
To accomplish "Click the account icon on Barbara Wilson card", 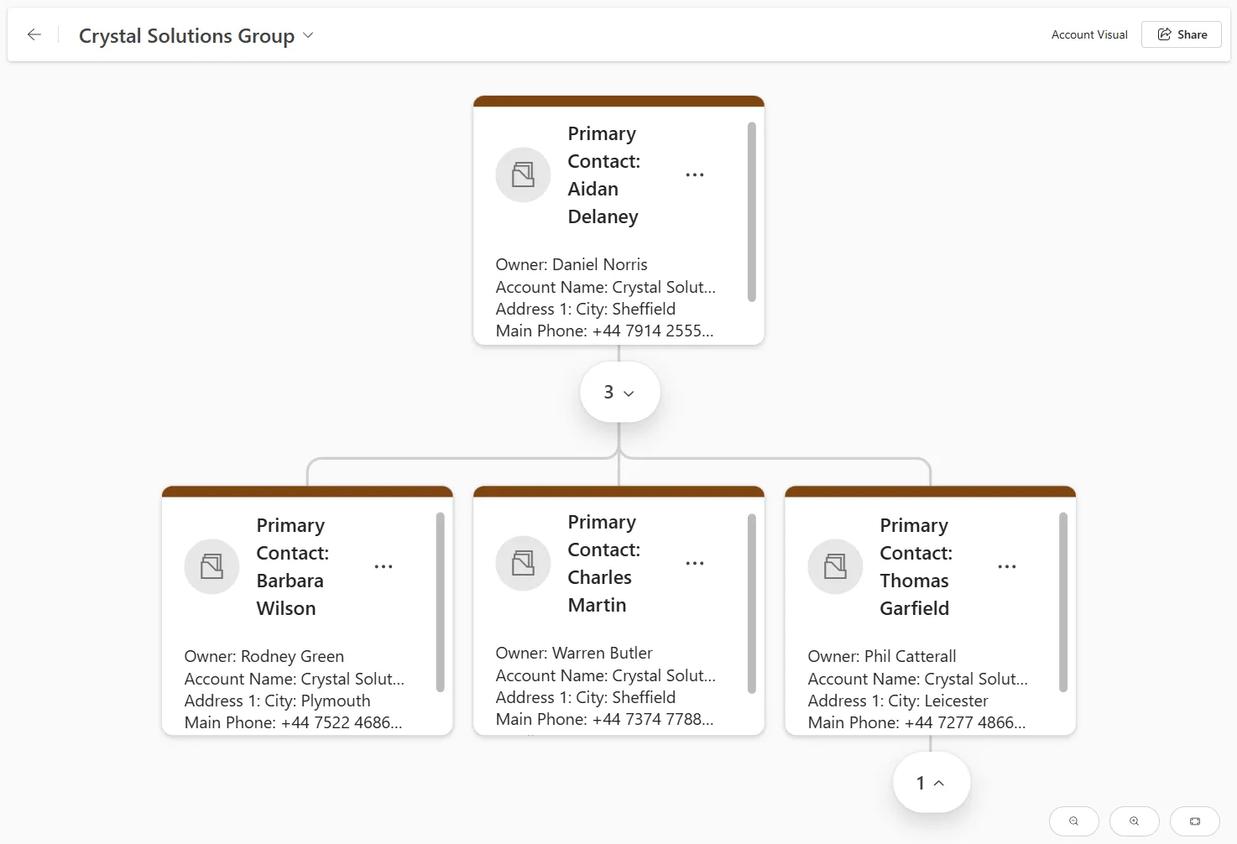I will [x=211, y=566].
